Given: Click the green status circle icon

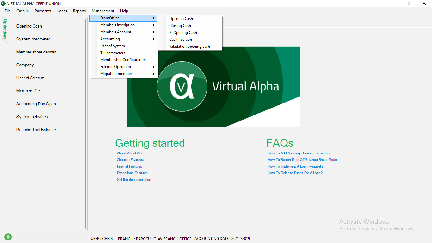Looking at the screenshot, I should point(8,237).
